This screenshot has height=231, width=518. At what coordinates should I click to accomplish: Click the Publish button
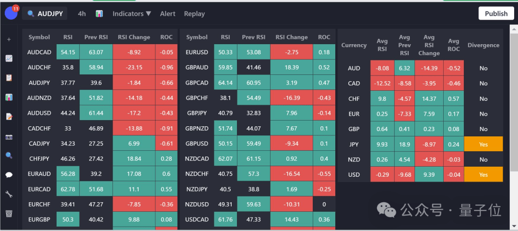[x=496, y=13]
